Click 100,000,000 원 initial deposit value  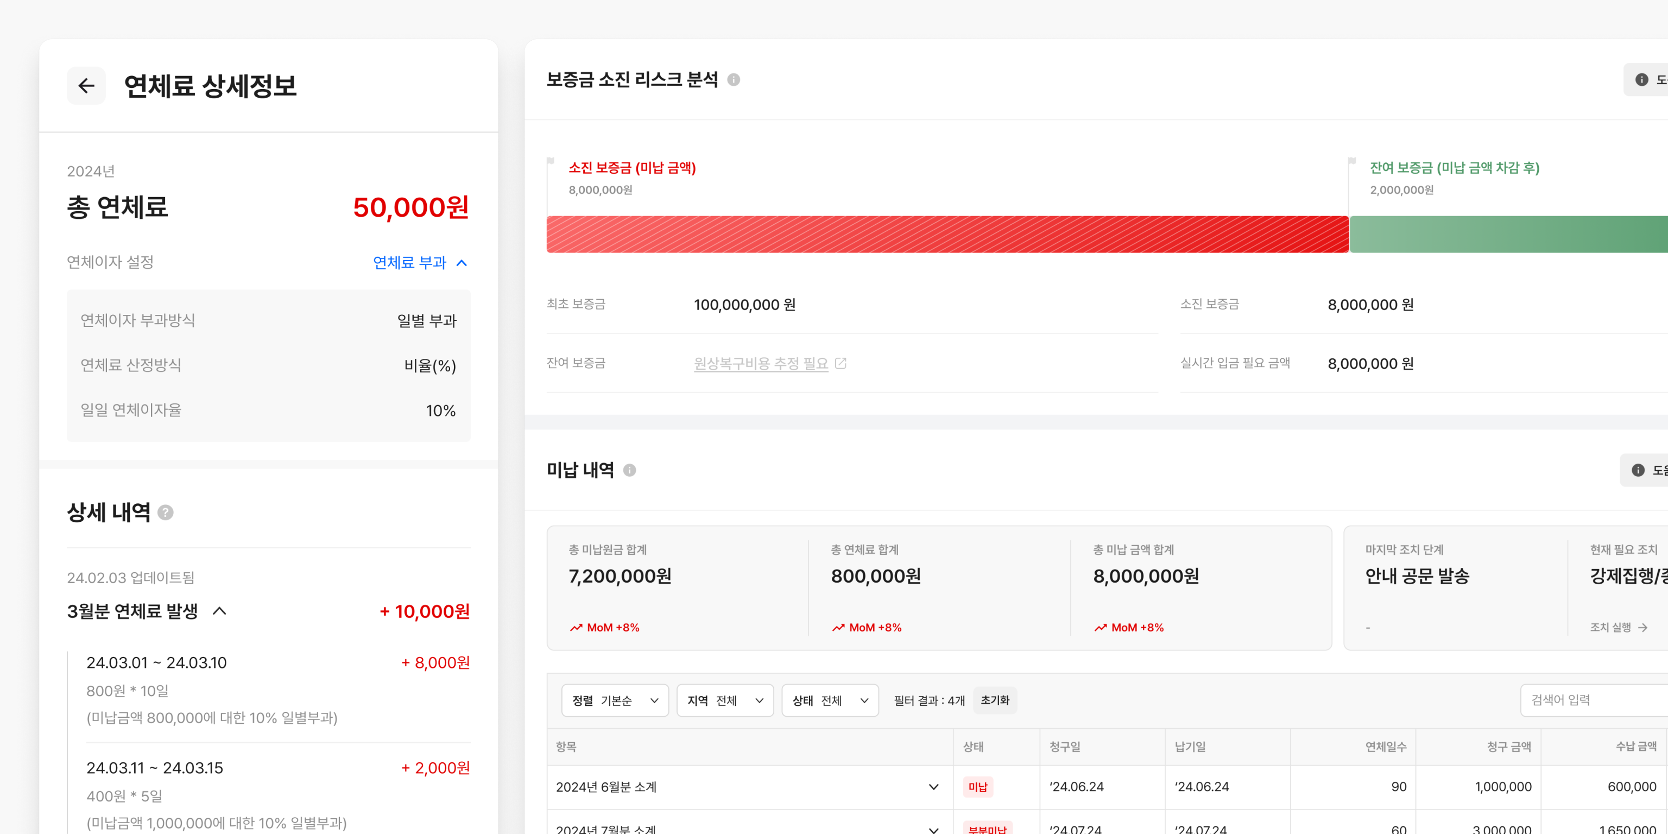(x=744, y=304)
